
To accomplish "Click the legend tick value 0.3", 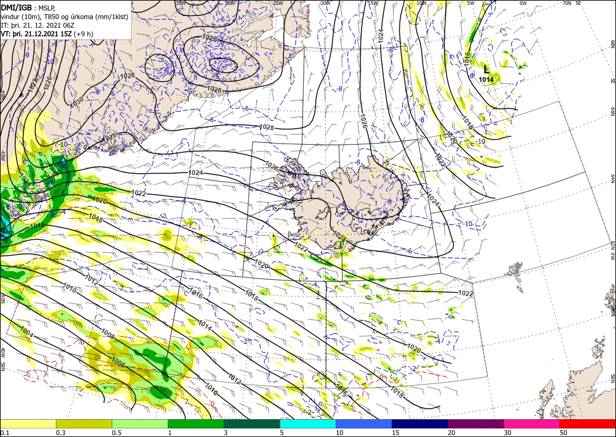I will (x=60, y=433).
